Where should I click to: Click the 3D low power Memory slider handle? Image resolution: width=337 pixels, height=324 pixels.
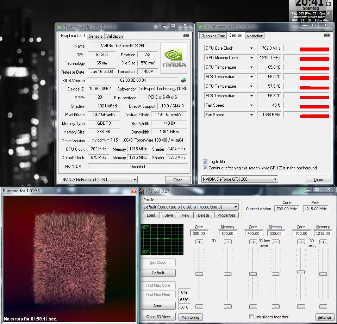pyautogui.click(x=275, y=274)
